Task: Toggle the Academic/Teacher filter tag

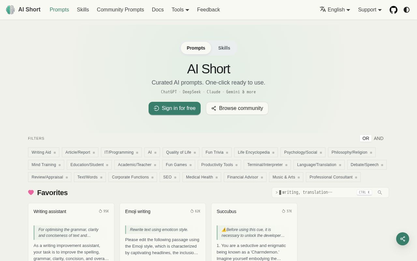Action: [x=137, y=165]
